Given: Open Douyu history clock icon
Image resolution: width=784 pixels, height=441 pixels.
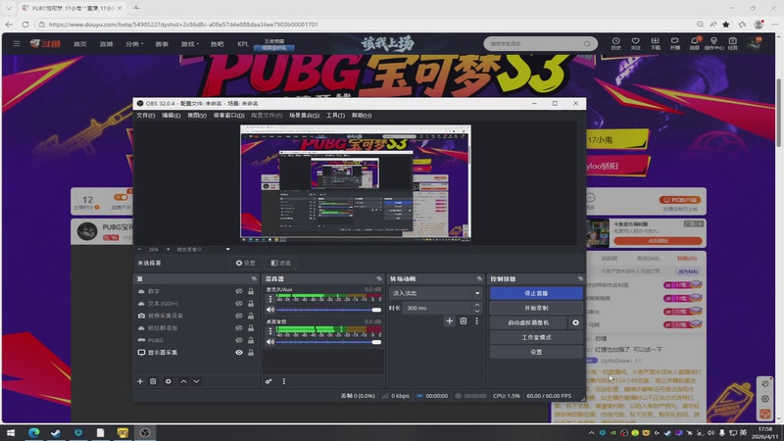Looking at the screenshot, I should (x=616, y=43).
